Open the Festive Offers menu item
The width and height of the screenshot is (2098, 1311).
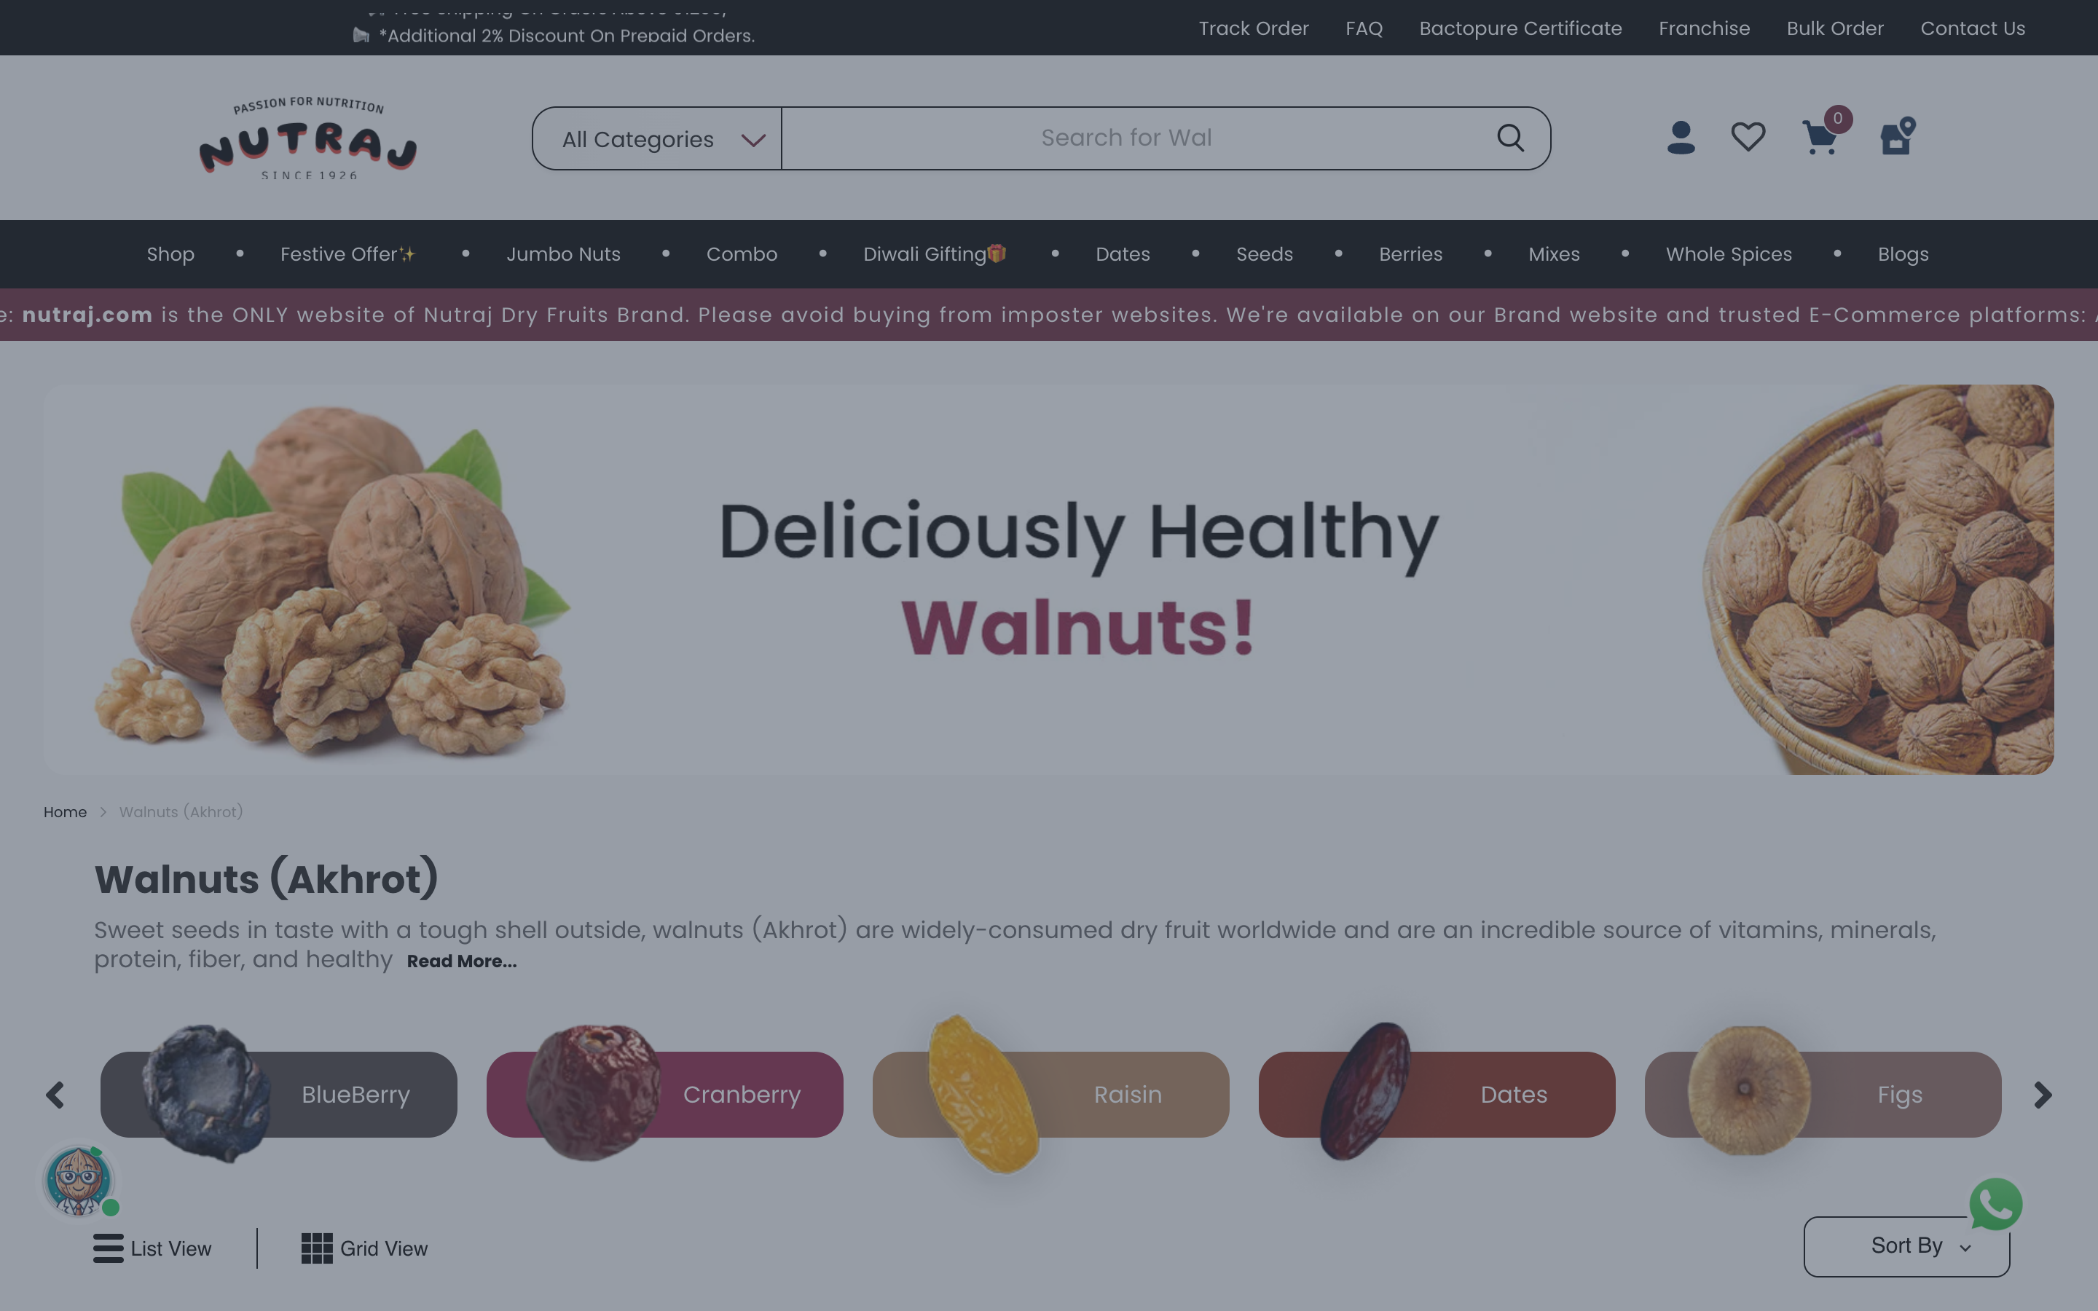tap(347, 253)
